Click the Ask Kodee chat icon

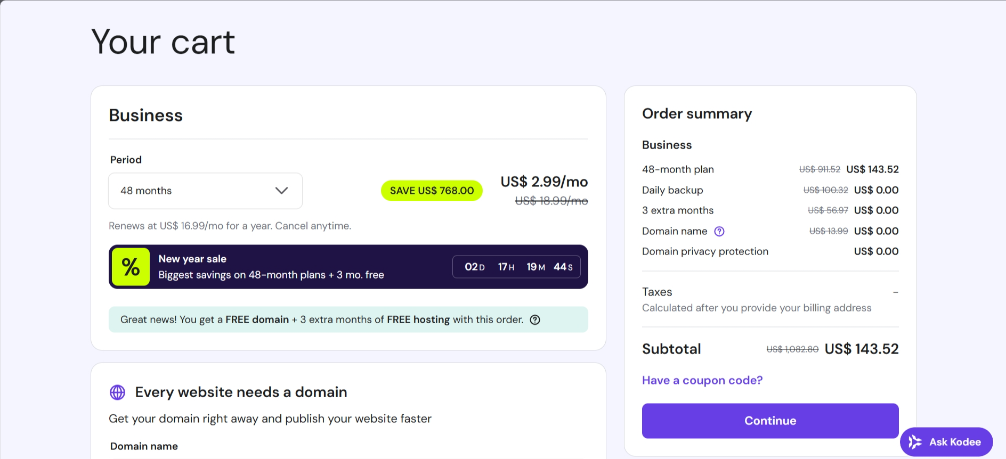coord(915,442)
